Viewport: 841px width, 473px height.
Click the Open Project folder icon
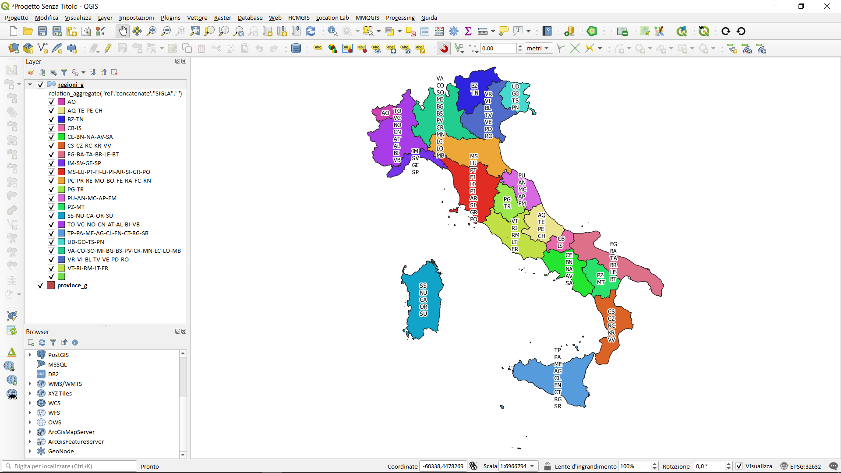[x=28, y=31]
